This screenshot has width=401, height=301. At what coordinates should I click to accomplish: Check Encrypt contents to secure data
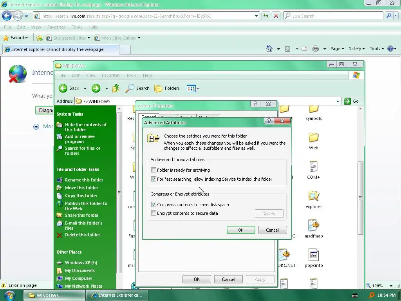(154, 213)
